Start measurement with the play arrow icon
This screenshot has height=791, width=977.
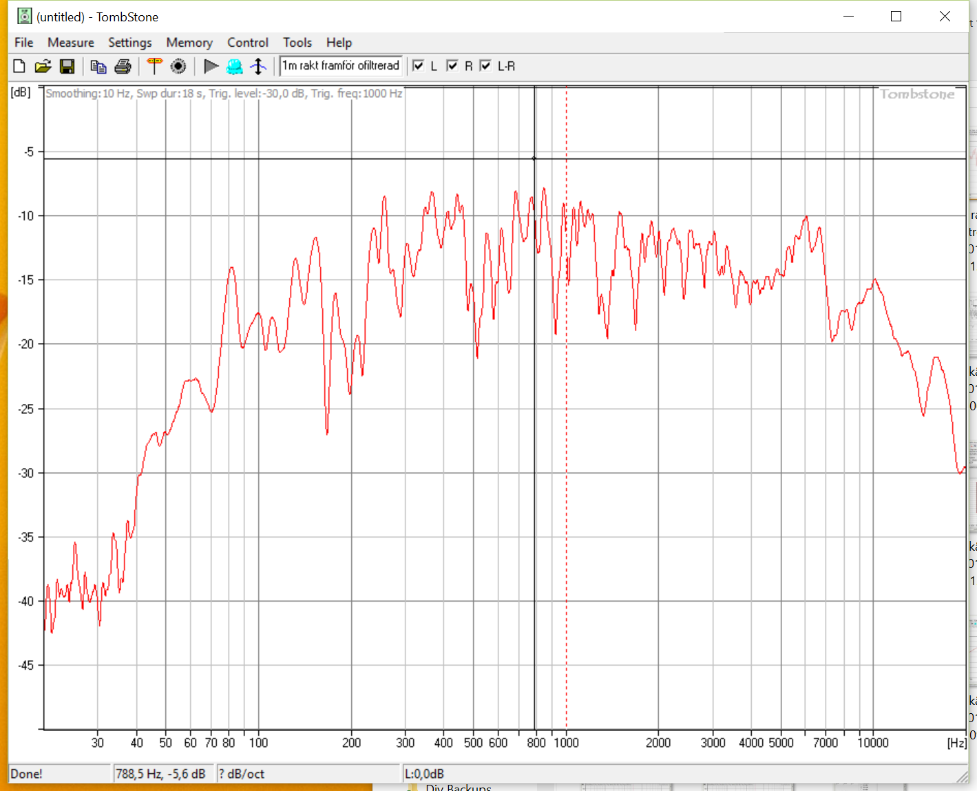tap(211, 66)
